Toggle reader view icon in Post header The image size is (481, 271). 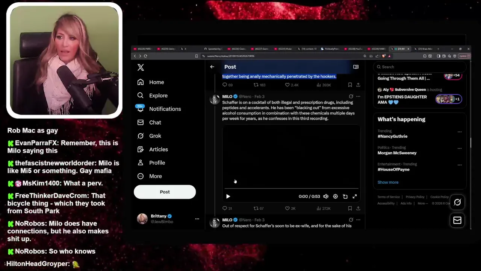pos(356,67)
